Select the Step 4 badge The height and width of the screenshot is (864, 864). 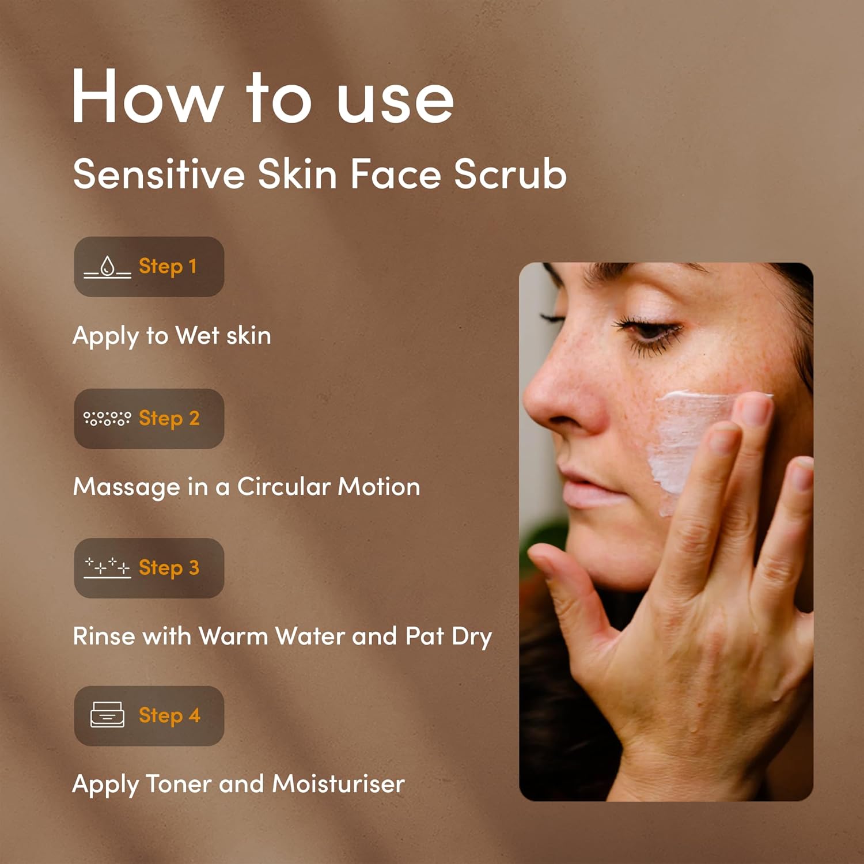click(x=149, y=716)
